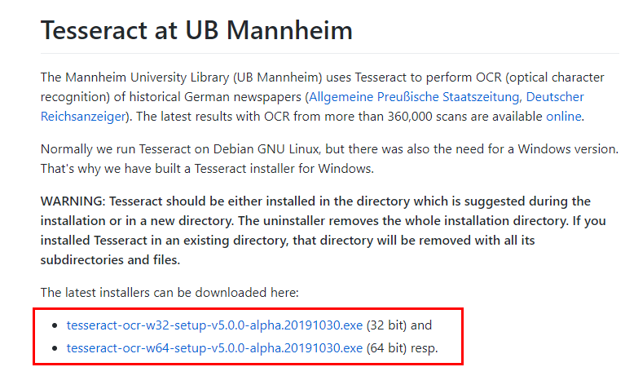Click the (64 bit) resp. text

pos(402,348)
